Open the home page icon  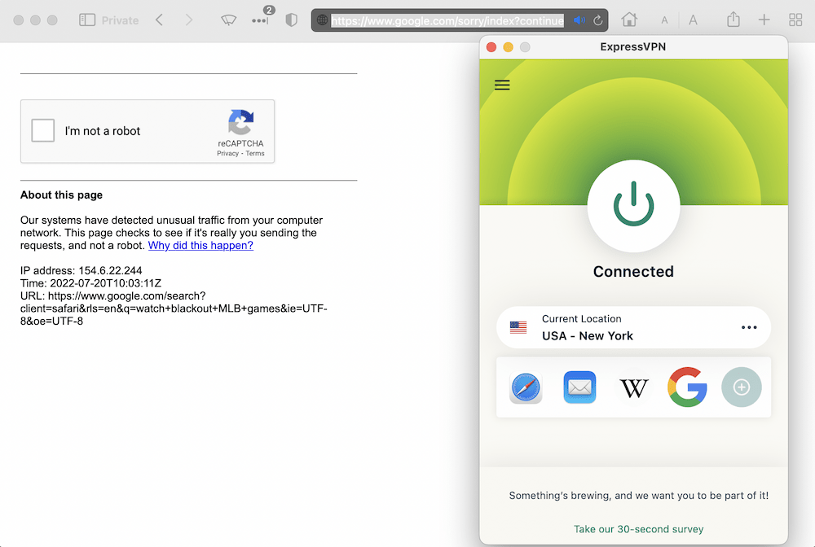coord(629,20)
